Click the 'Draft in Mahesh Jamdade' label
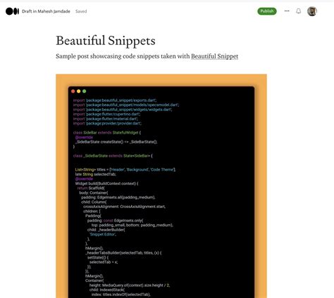The image size is (334, 298). point(46,11)
